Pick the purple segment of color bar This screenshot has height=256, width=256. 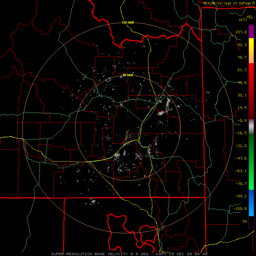[251, 32]
